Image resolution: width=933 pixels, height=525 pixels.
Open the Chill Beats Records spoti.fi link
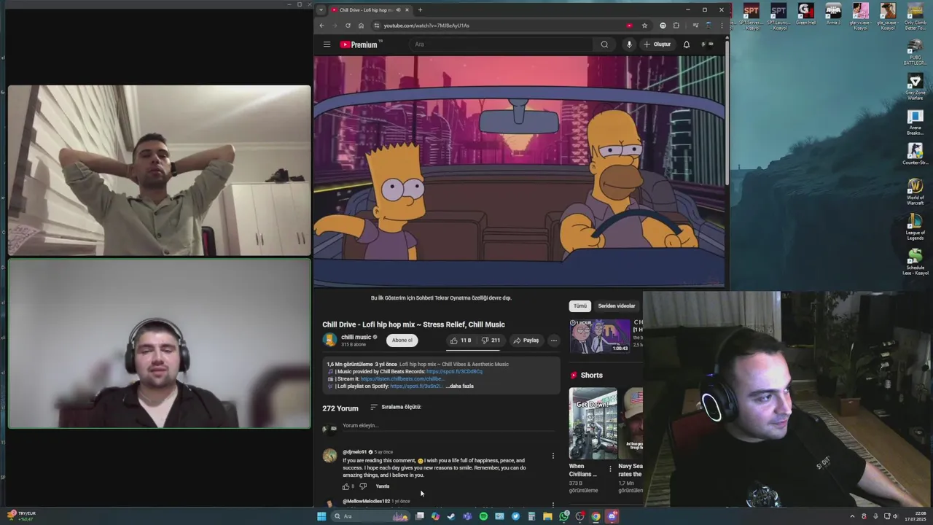coord(454,371)
